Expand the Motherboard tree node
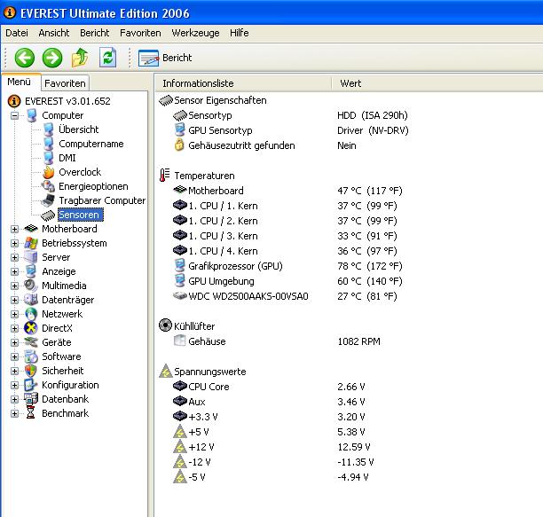The height and width of the screenshot is (517, 543). [14, 229]
